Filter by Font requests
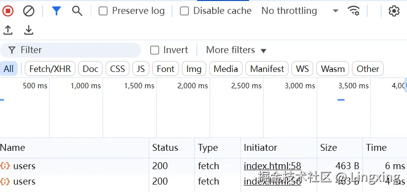The height and width of the screenshot is (192, 407). coord(166,69)
